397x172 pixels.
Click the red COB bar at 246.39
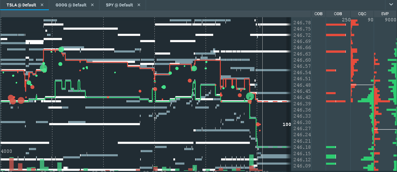click(336, 101)
